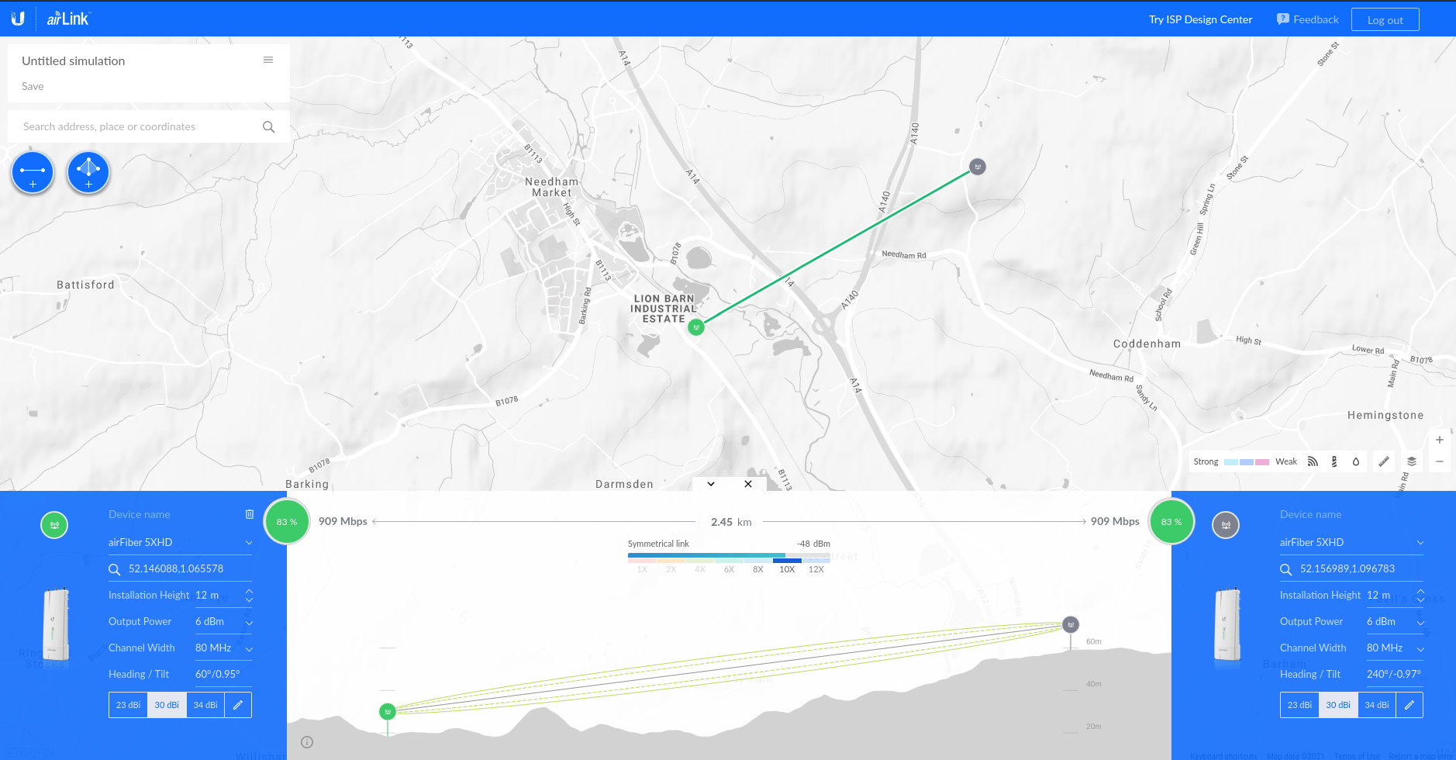Viewport: 1456px width, 760px height.
Task: Toggle the signal coverage overlay icon
Action: pos(1313,461)
